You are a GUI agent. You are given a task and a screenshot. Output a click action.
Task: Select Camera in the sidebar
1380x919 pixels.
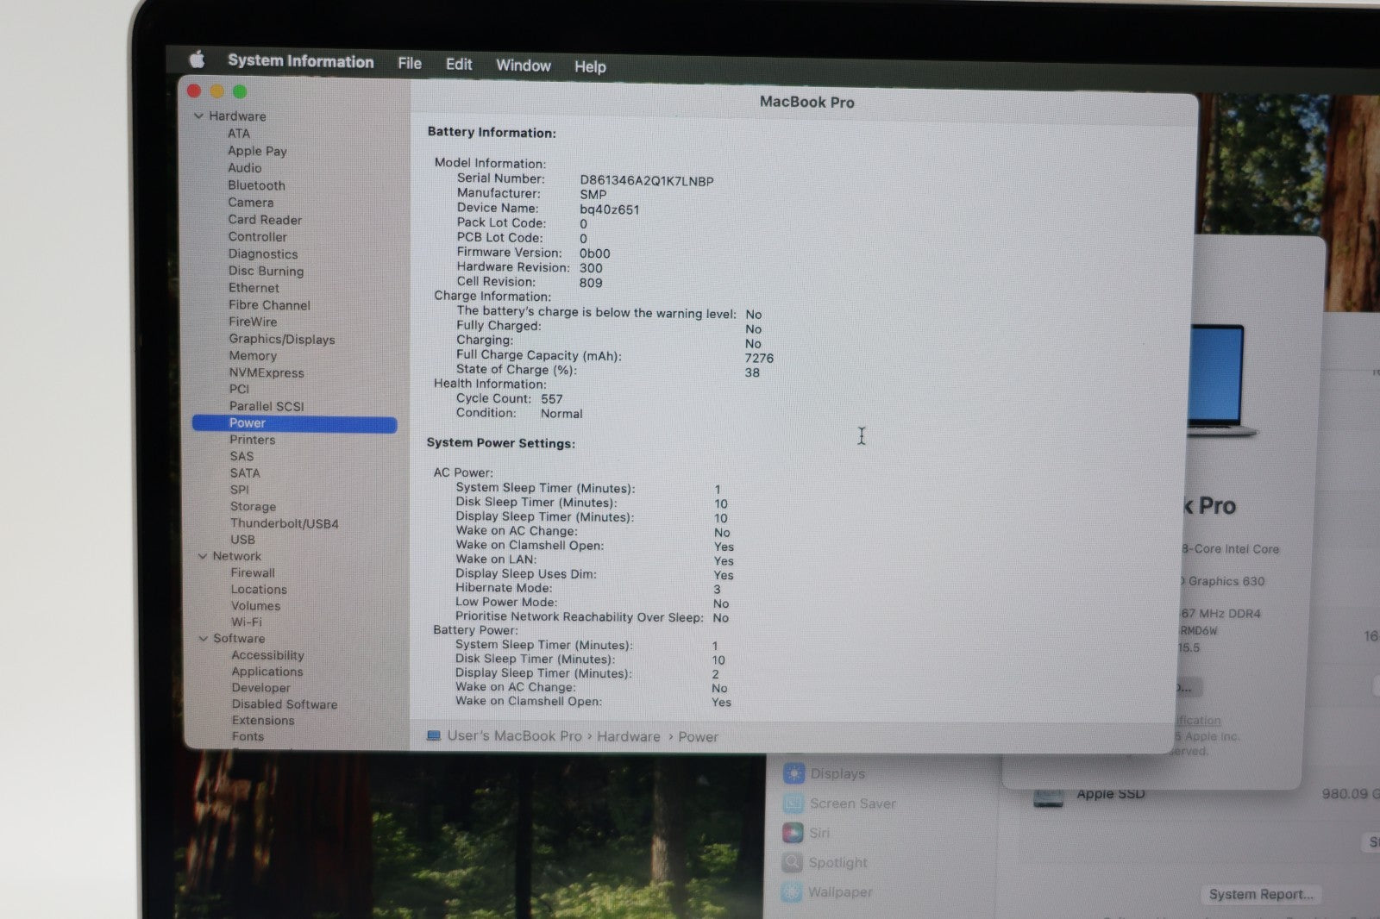pyautogui.click(x=250, y=203)
